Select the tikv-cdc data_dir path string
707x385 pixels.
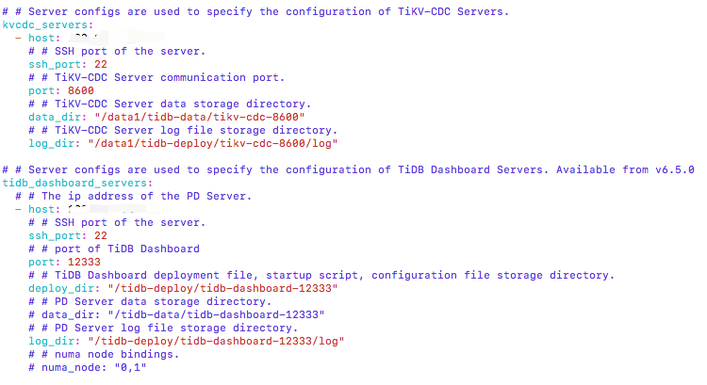(x=200, y=117)
